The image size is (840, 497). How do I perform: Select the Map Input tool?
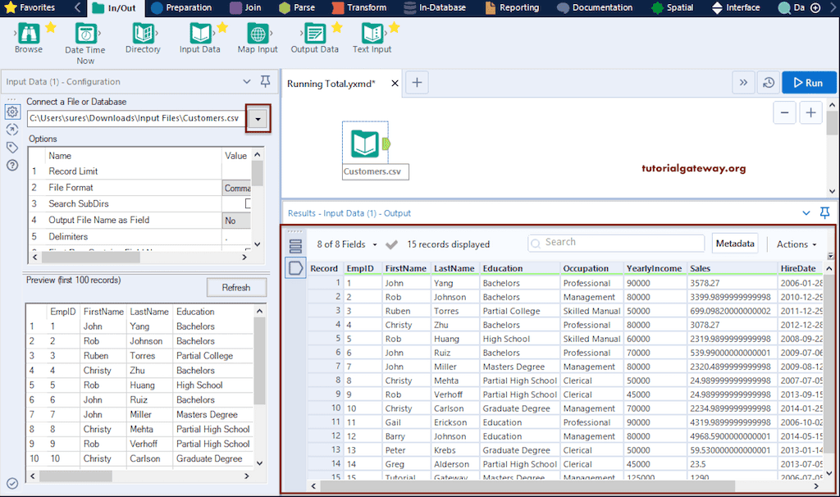(257, 38)
